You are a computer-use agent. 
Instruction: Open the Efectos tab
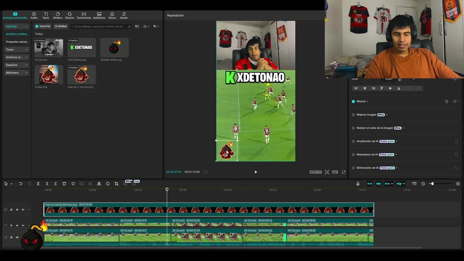click(70, 16)
